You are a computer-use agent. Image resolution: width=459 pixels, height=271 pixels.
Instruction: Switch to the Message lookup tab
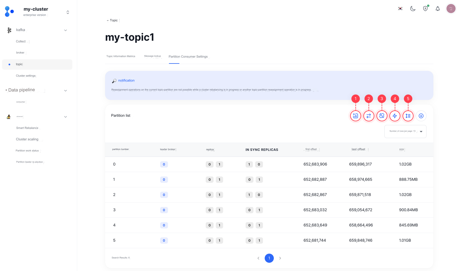(152, 56)
